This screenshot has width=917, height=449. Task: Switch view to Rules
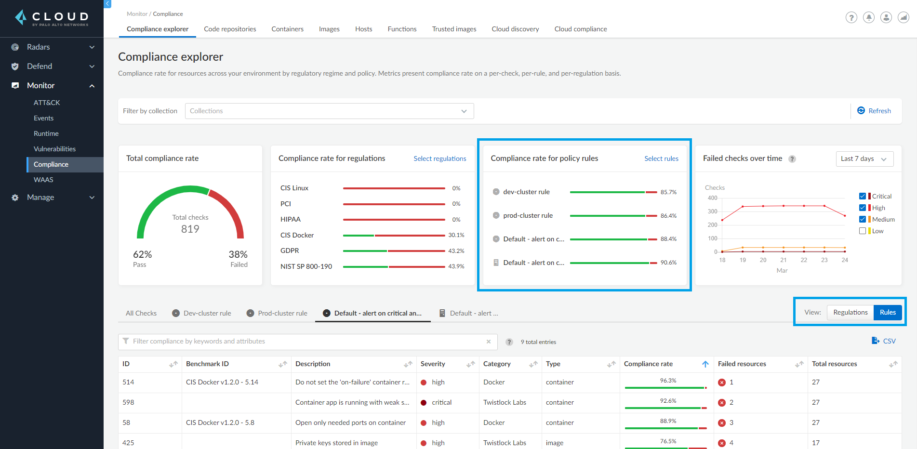click(x=888, y=312)
